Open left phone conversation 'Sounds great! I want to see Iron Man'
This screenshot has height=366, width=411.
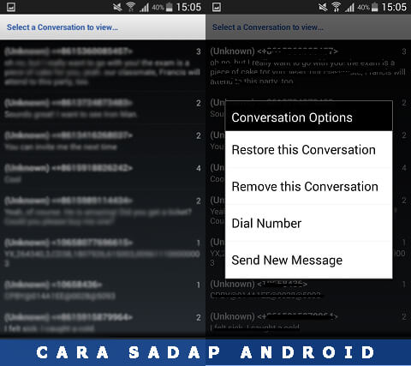click(x=103, y=108)
